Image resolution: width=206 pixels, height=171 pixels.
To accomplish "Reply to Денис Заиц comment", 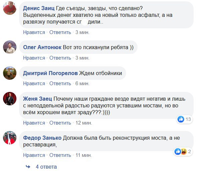I will pyautogui.click(x=60, y=32).
